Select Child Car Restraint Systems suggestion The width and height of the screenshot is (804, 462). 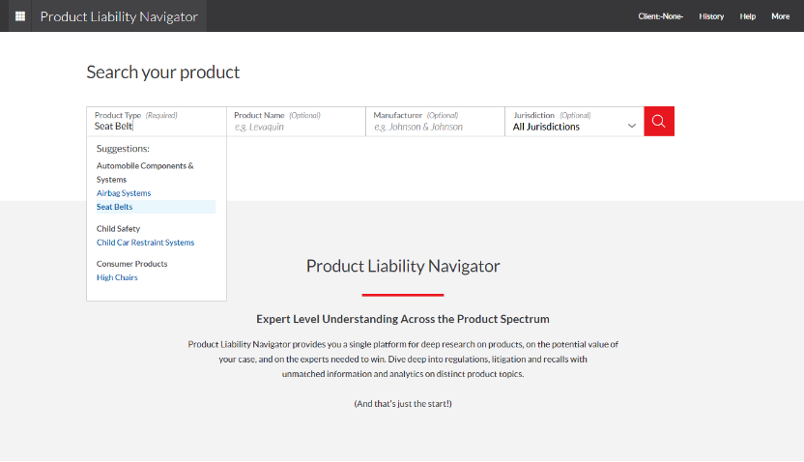pyautogui.click(x=145, y=243)
